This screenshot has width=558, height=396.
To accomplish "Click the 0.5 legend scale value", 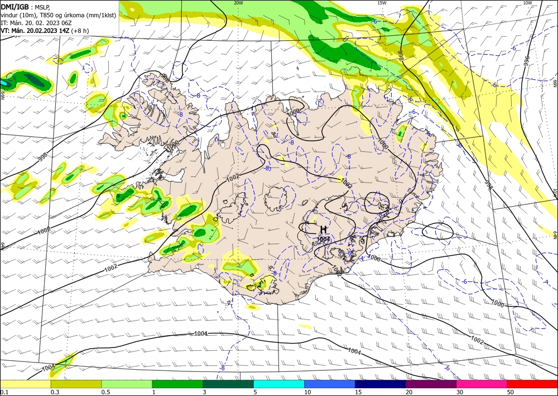I will [x=105, y=392].
